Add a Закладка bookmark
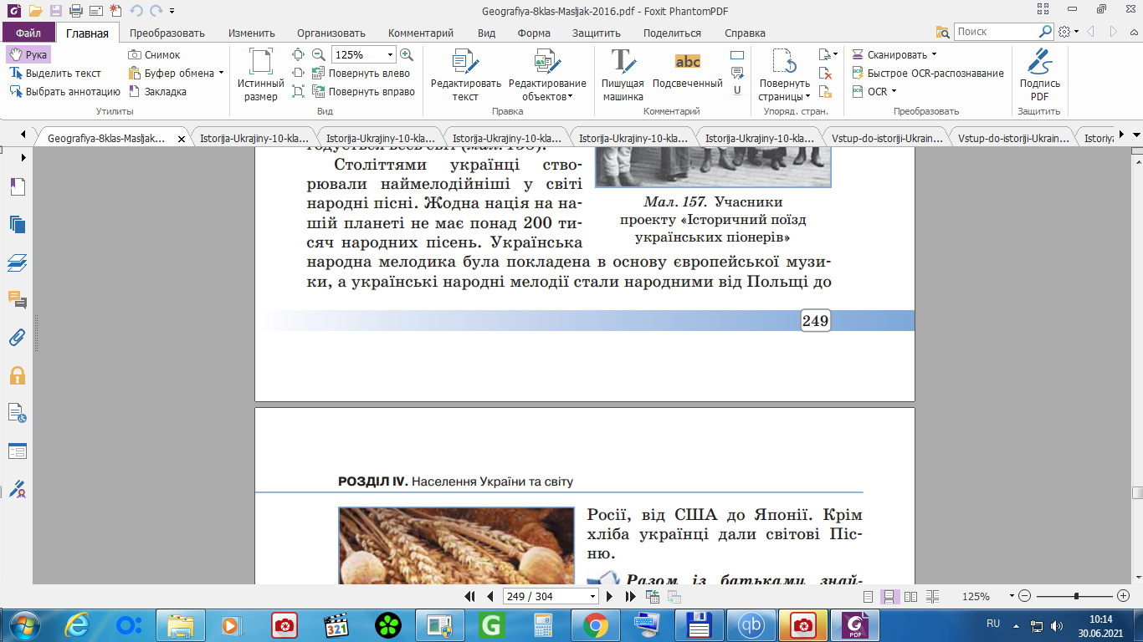1143x642 pixels. (x=157, y=91)
